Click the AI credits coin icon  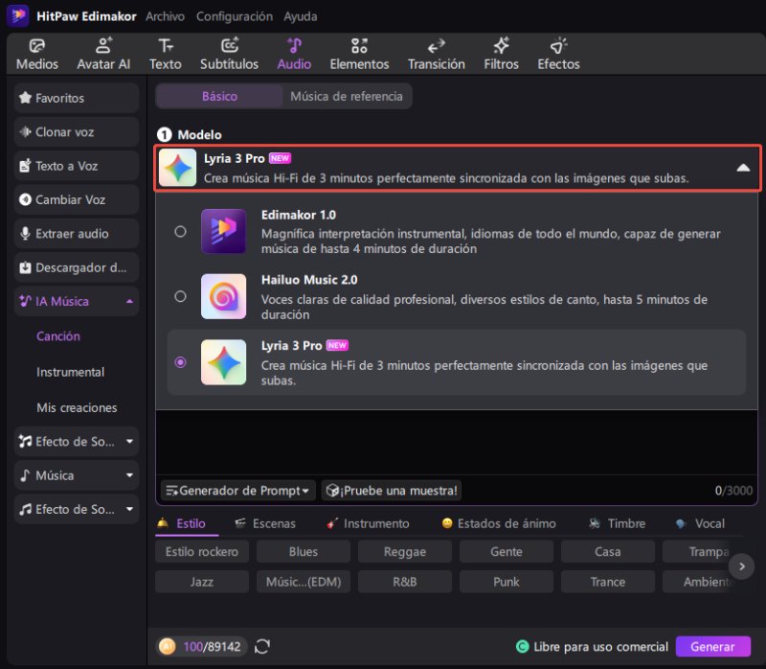[x=167, y=647]
